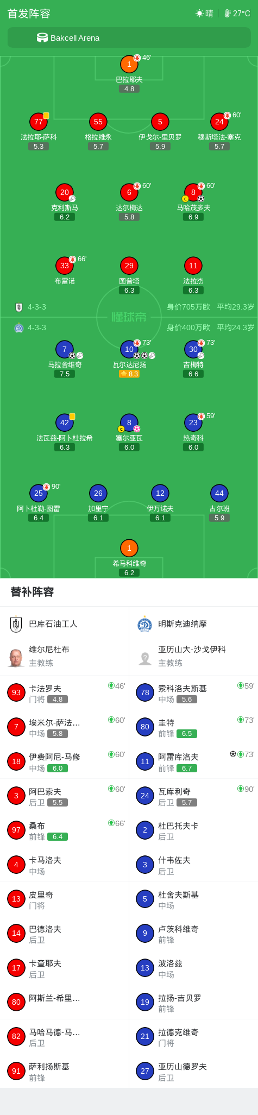Open player 7 马拉舍维奇 circle

pyautogui.click(x=65, y=349)
